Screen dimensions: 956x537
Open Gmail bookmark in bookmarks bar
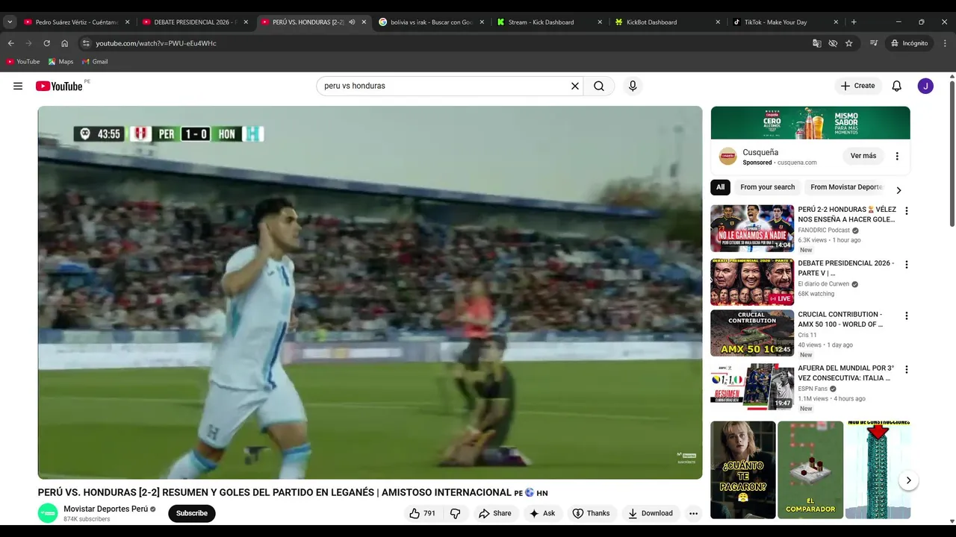[95, 62]
